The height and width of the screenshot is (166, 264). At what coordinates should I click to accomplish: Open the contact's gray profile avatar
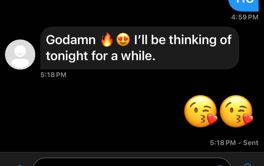tap(20, 54)
